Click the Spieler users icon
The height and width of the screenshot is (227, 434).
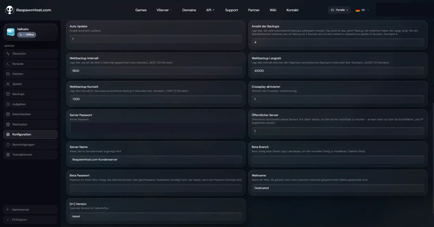click(x=8, y=84)
